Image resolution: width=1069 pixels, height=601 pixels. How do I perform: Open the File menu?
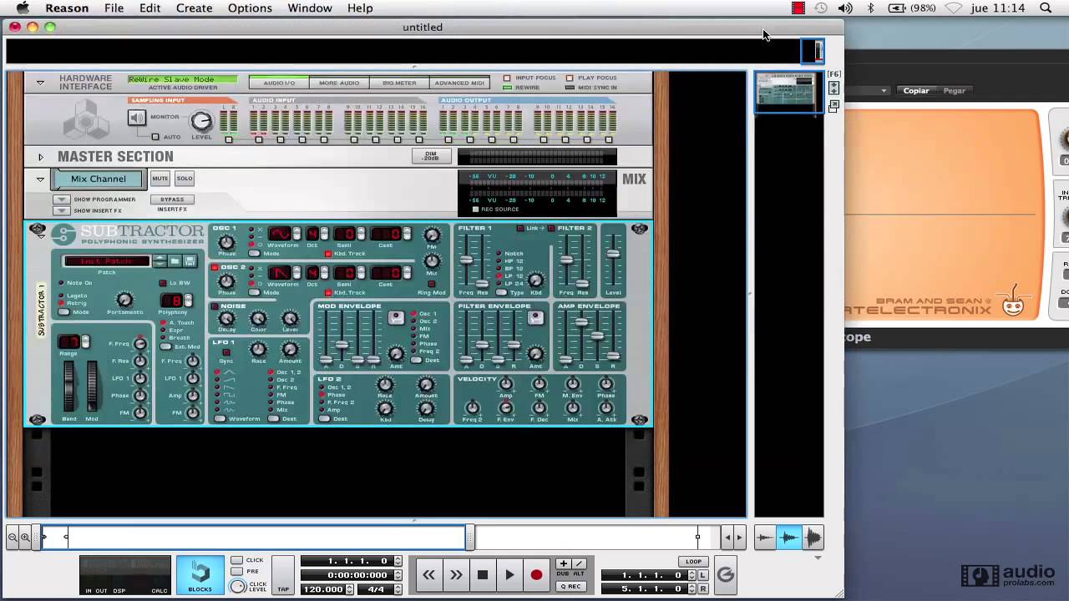click(114, 8)
